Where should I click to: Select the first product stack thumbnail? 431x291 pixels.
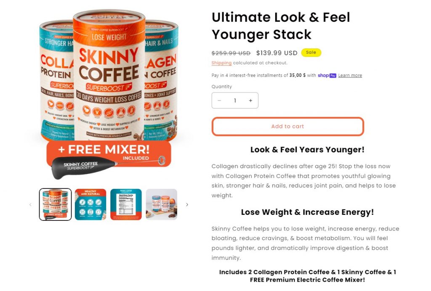[x=55, y=204]
